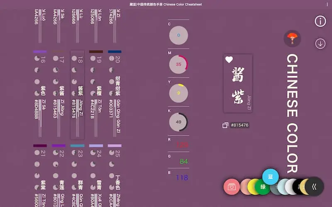The height and width of the screenshot is (207, 332).
Task: Open the three-dot browser menu
Action: tap(327, 5)
